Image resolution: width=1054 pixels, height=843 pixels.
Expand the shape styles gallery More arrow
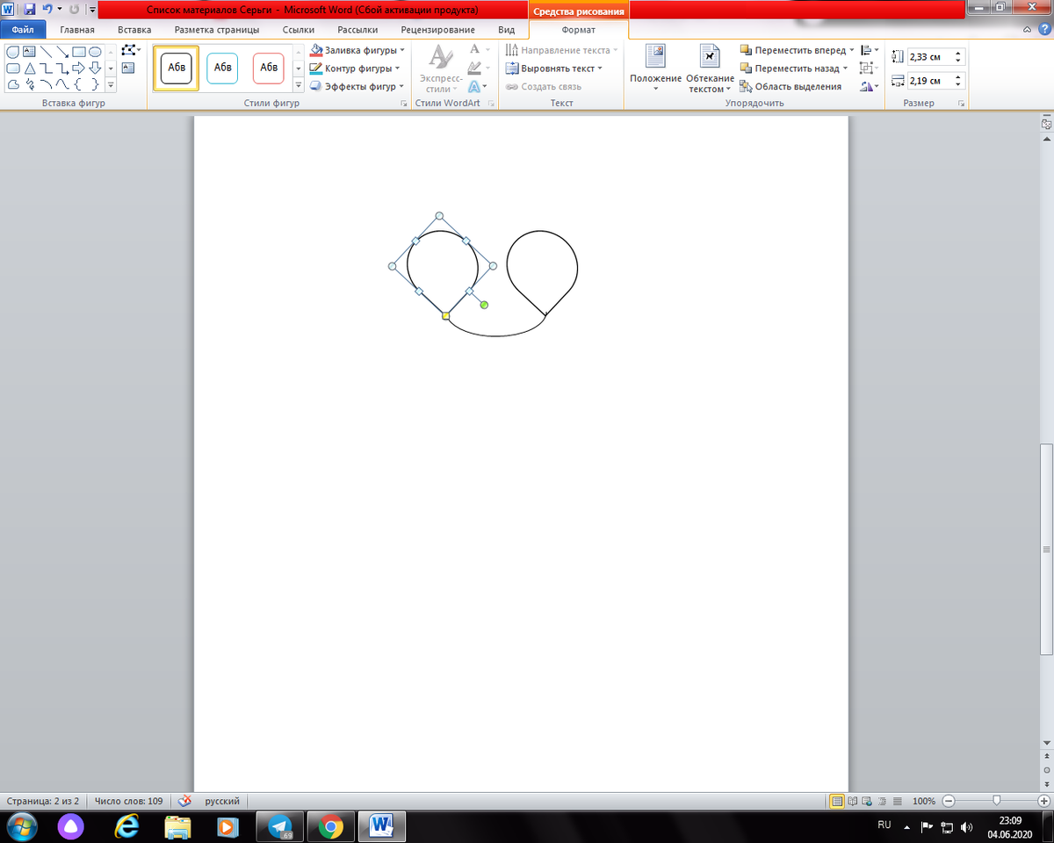pyautogui.click(x=299, y=85)
